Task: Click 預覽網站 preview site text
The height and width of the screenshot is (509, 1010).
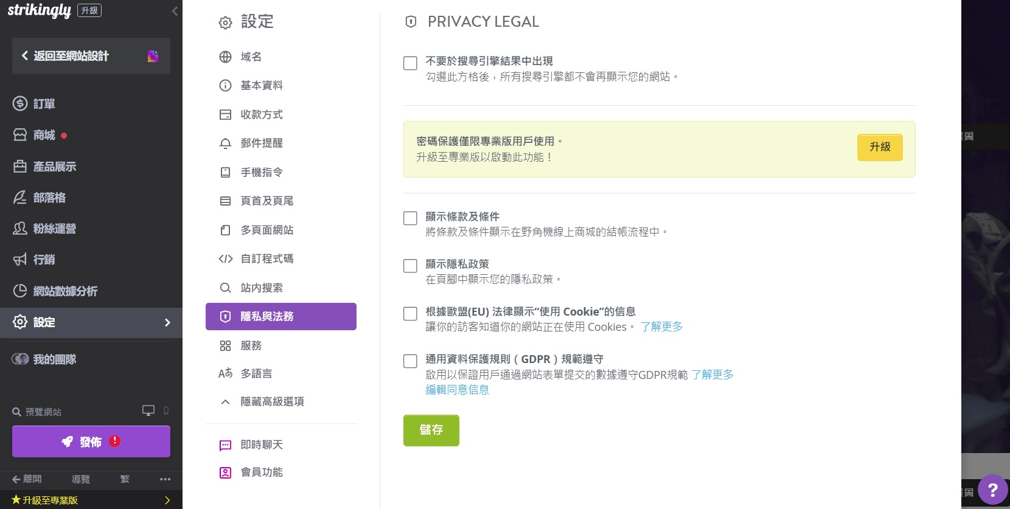Action: point(43,412)
